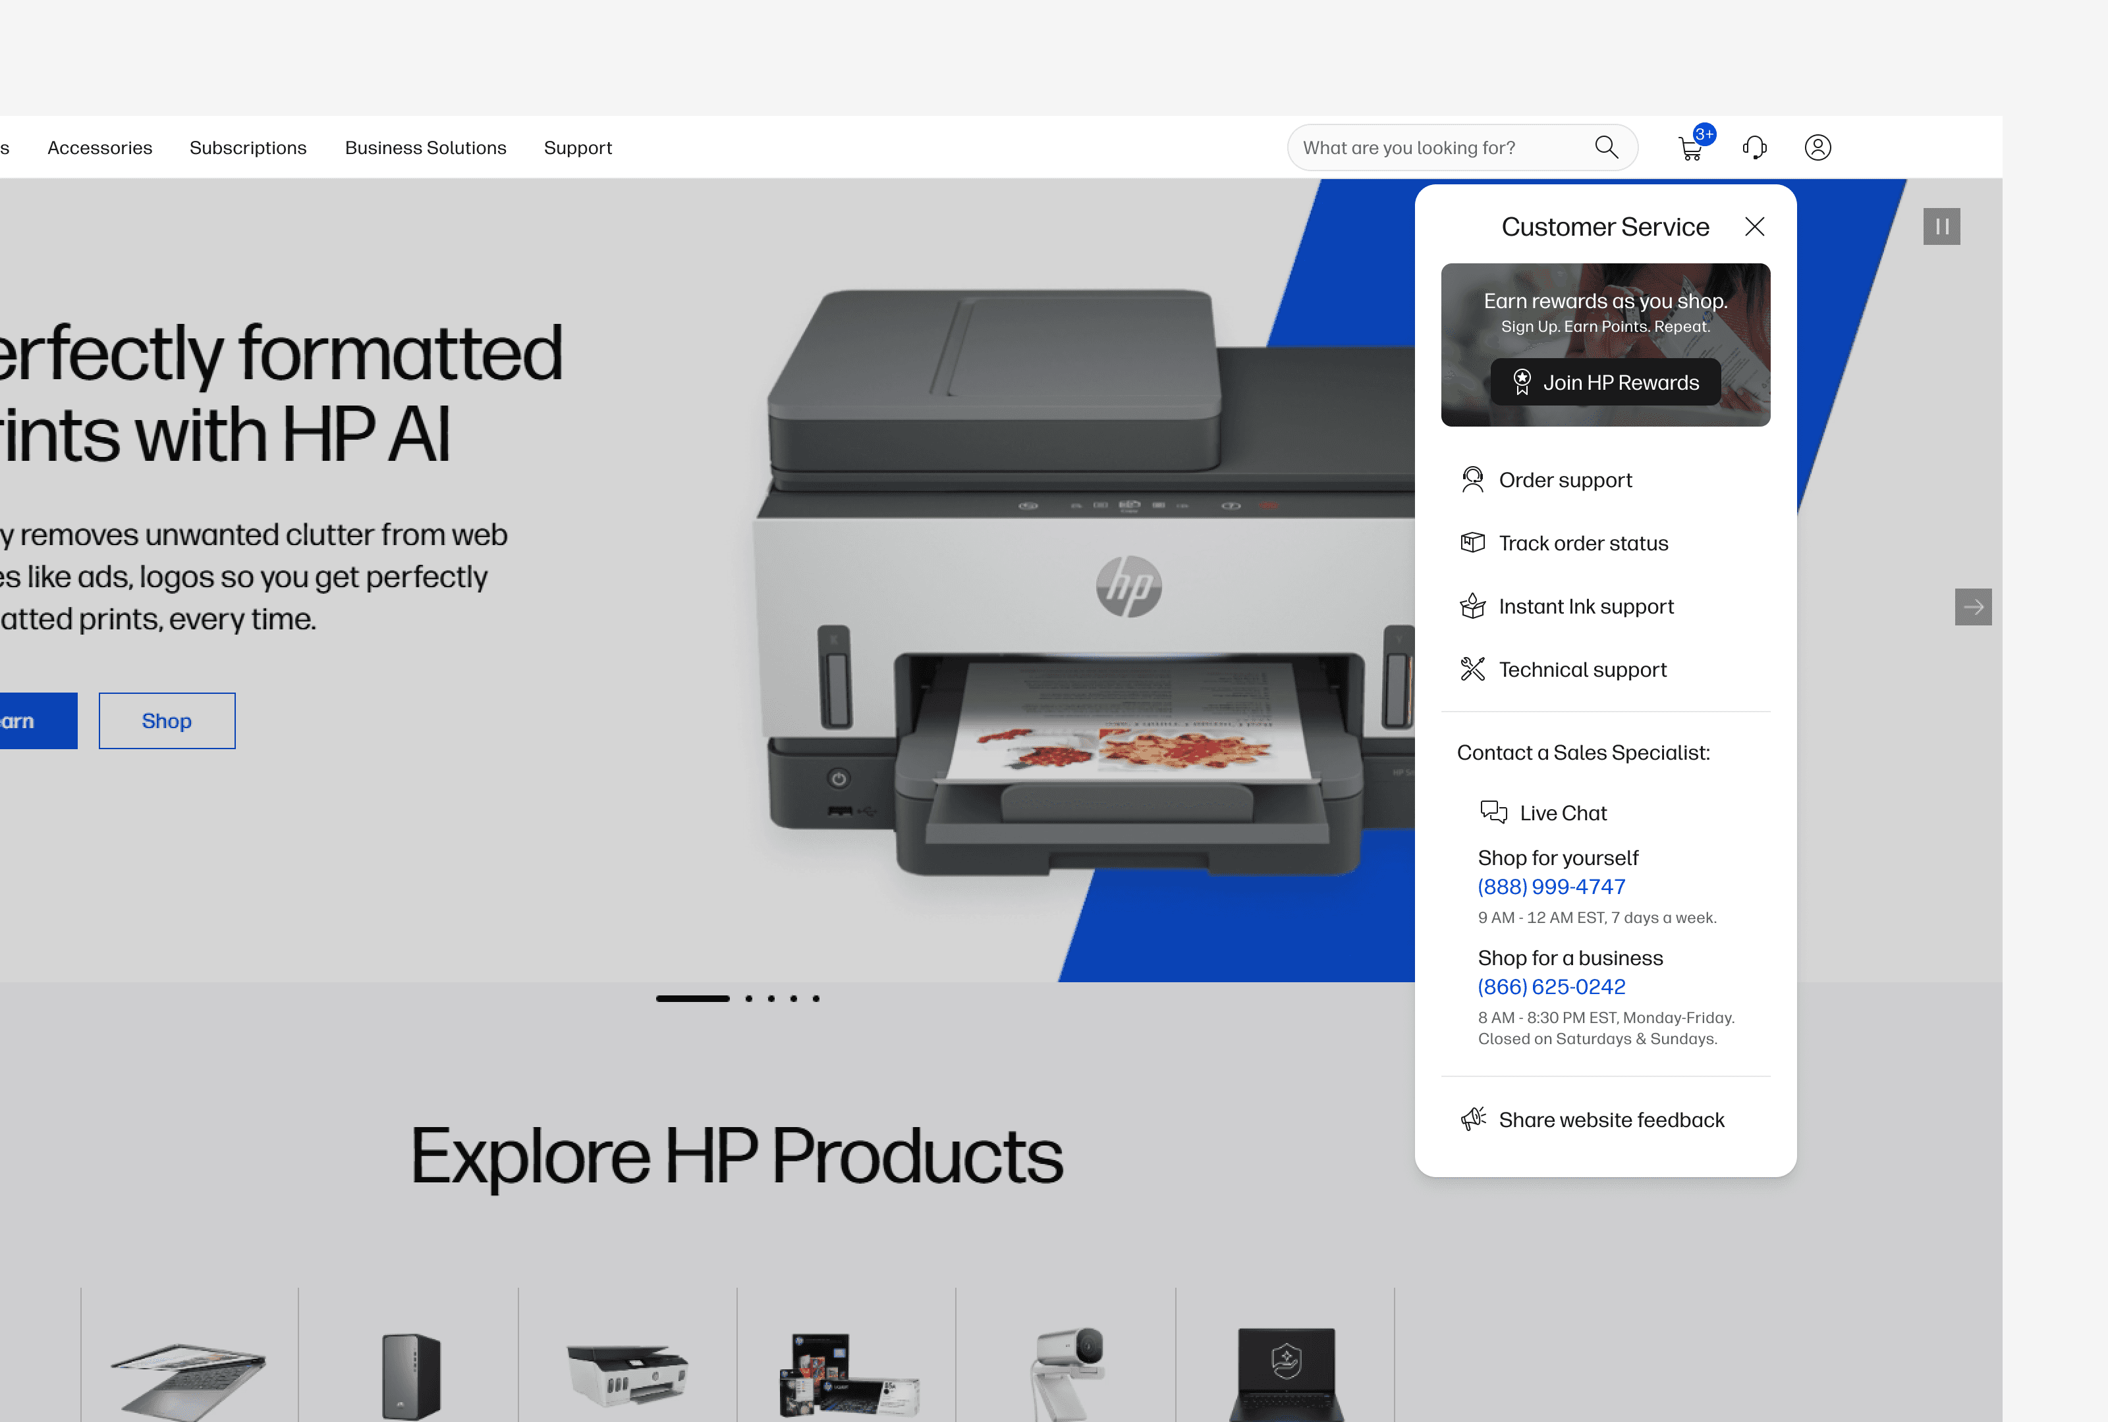
Task: Choose Technical support option
Action: pos(1582,670)
